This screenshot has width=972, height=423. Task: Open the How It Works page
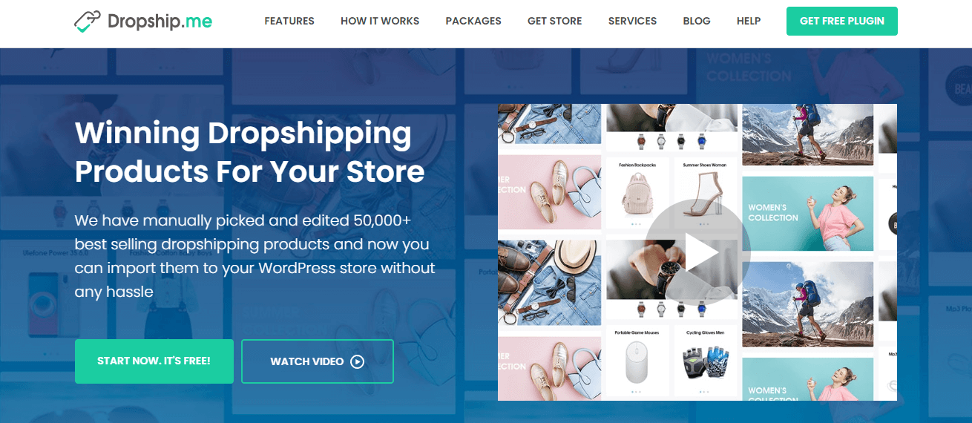(380, 21)
